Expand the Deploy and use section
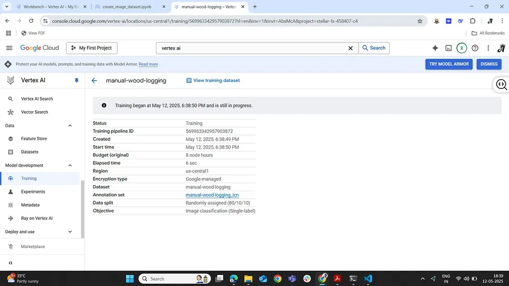The image size is (509, 286). pos(70,232)
